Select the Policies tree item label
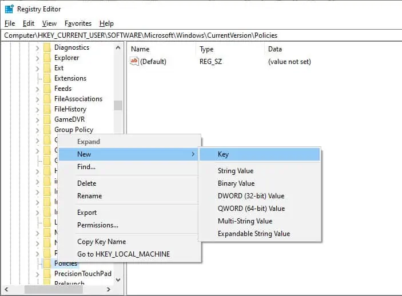Image resolution: width=402 pixels, height=296 pixels. (66, 264)
